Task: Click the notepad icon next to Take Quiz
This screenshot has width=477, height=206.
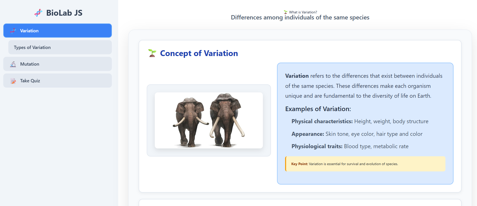Action: coord(13,81)
